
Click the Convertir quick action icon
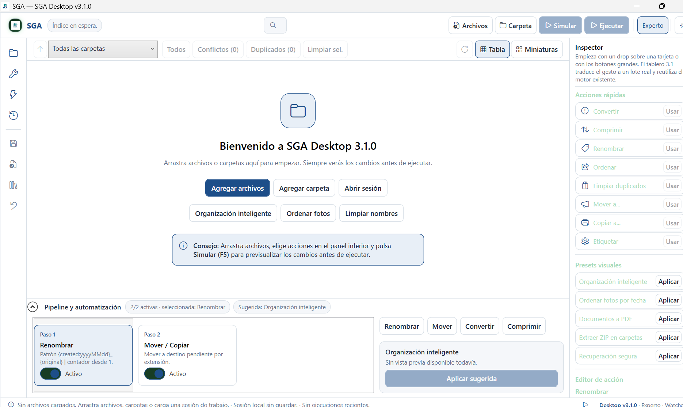pyautogui.click(x=585, y=111)
